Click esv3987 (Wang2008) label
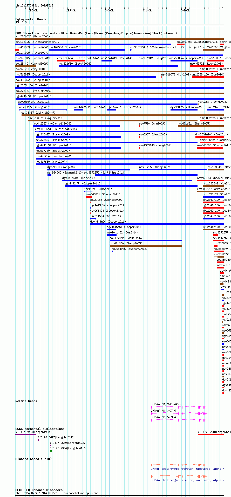The image size is (231, 497). click(x=153, y=135)
